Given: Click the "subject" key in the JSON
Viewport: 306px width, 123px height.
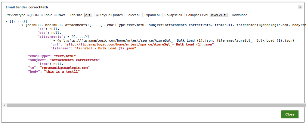Looking at the screenshot, I should pos(38,60).
